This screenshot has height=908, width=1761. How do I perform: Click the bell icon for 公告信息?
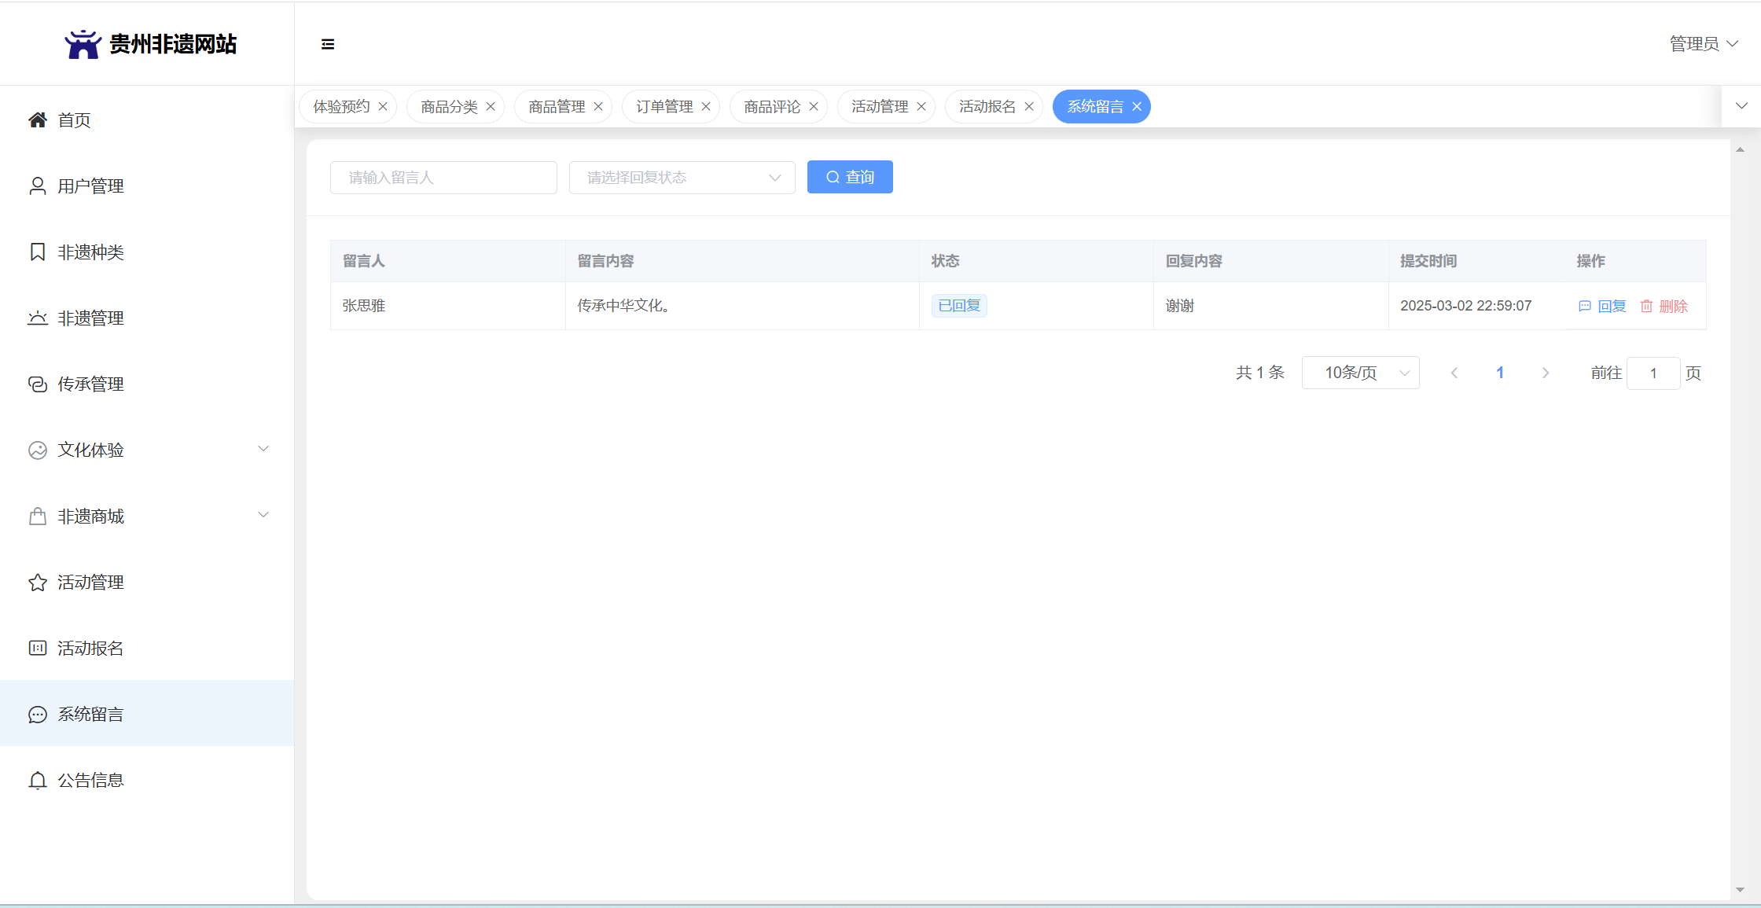(38, 780)
